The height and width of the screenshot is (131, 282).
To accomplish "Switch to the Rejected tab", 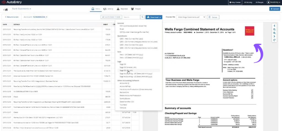I will click(122, 9).
